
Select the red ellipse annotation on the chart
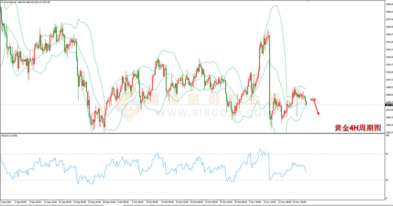tap(313, 100)
